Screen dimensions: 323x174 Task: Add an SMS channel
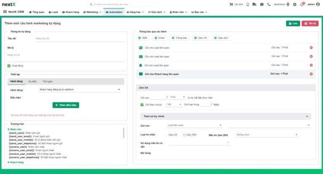point(143,38)
